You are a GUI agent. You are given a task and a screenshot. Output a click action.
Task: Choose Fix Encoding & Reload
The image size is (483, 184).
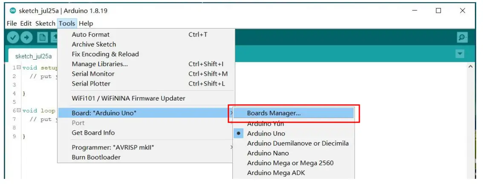pyautogui.click(x=146, y=54)
